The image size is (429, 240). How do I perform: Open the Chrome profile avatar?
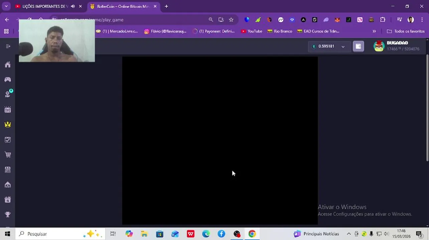[x=411, y=20]
